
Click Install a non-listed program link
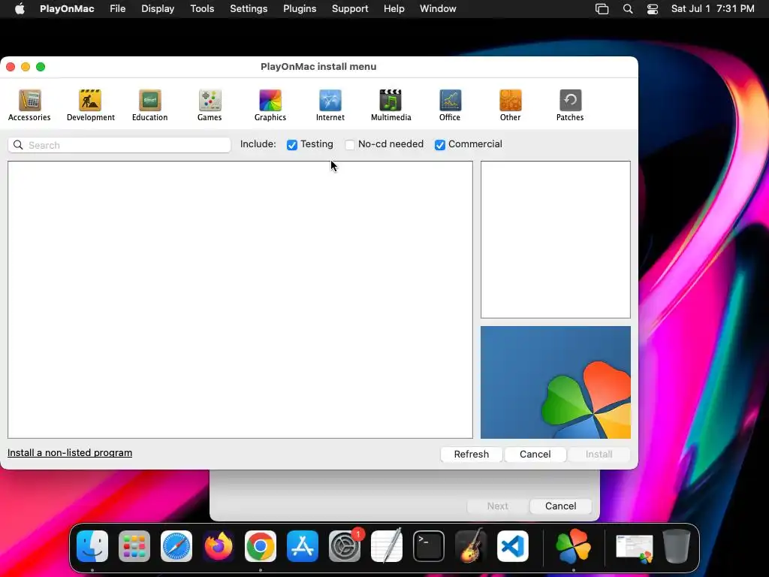coord(70,452)
